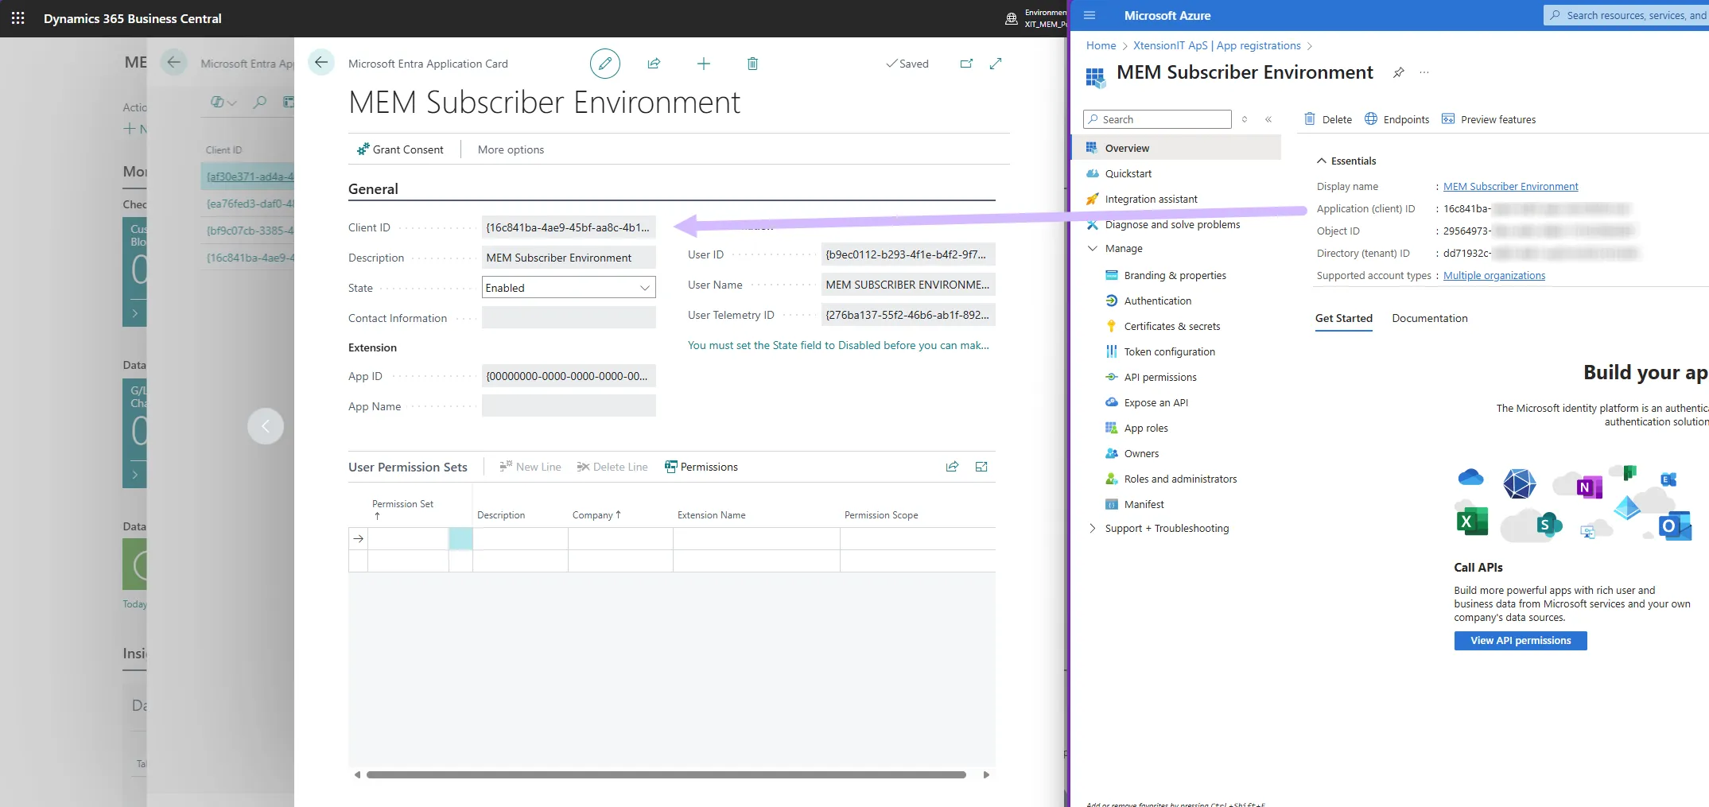
Task: Open the Azure portal hamburger menu
Action: tap(1089, 16)
